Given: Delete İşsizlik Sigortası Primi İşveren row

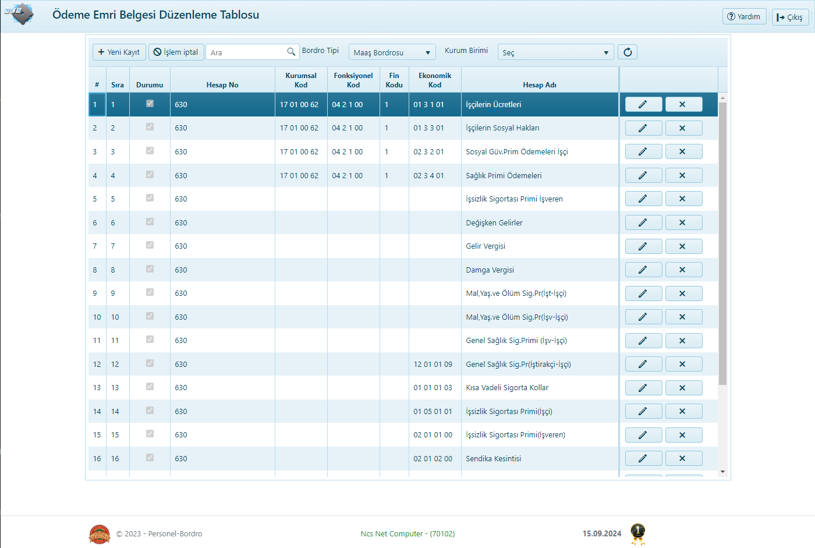Looking at the screenshot, I should pos(683,199).
